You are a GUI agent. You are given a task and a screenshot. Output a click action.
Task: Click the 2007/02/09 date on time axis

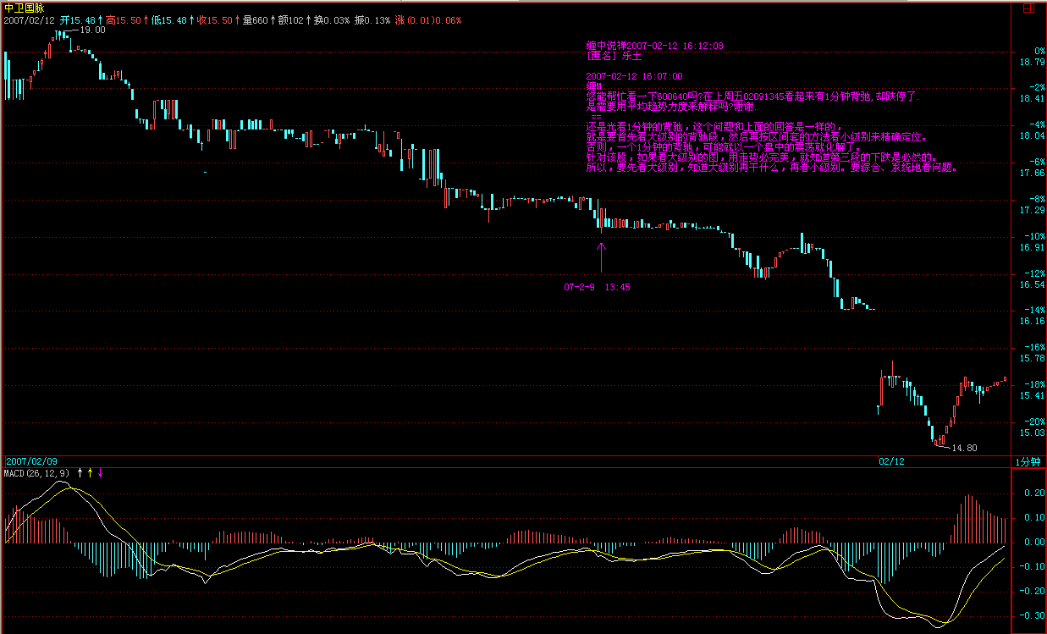32,462
